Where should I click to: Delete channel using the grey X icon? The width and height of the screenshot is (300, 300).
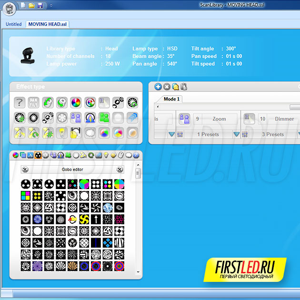(x=167, y=86)
